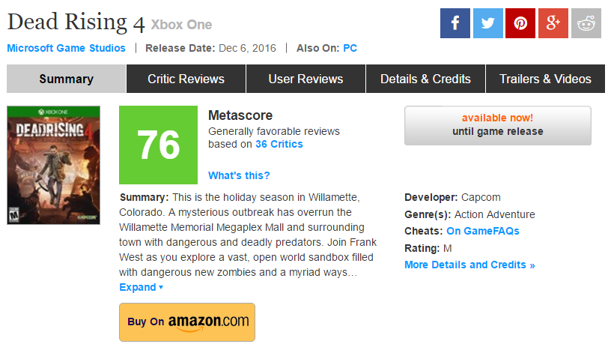Expand the full game summary
The width and height of the screenshot is (614, 347).
coord(141,287)
